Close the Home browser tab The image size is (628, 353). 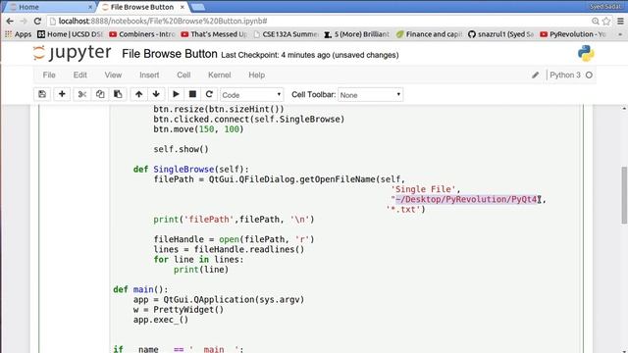(90, 7)
